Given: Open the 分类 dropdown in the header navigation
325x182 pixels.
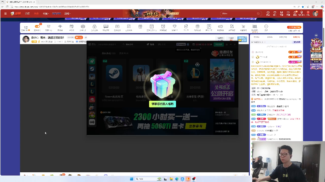Looking at the screenshot, I should [x=45, y=14].
